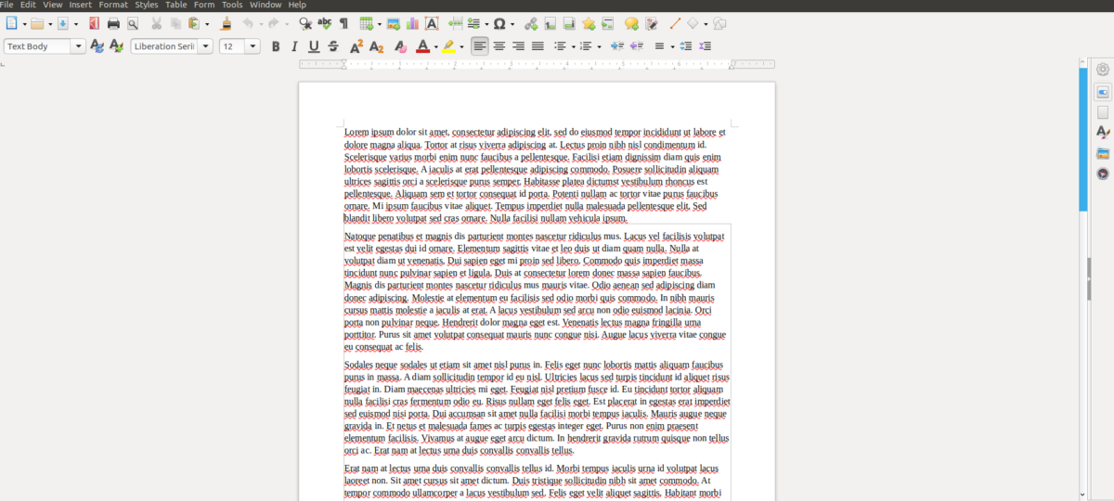
Task: Toggle Strikethrough formatting
Action: click(x=333, y=46)
